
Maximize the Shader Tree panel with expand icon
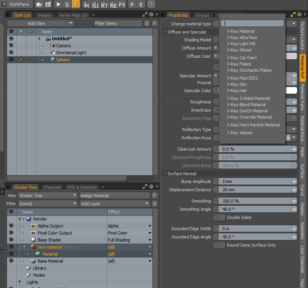145,187
